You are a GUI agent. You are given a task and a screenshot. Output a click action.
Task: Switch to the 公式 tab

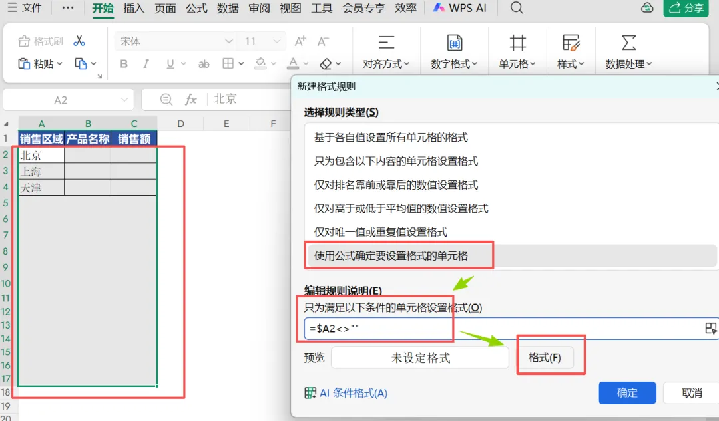pyautogui.click(x=196, y=8)
